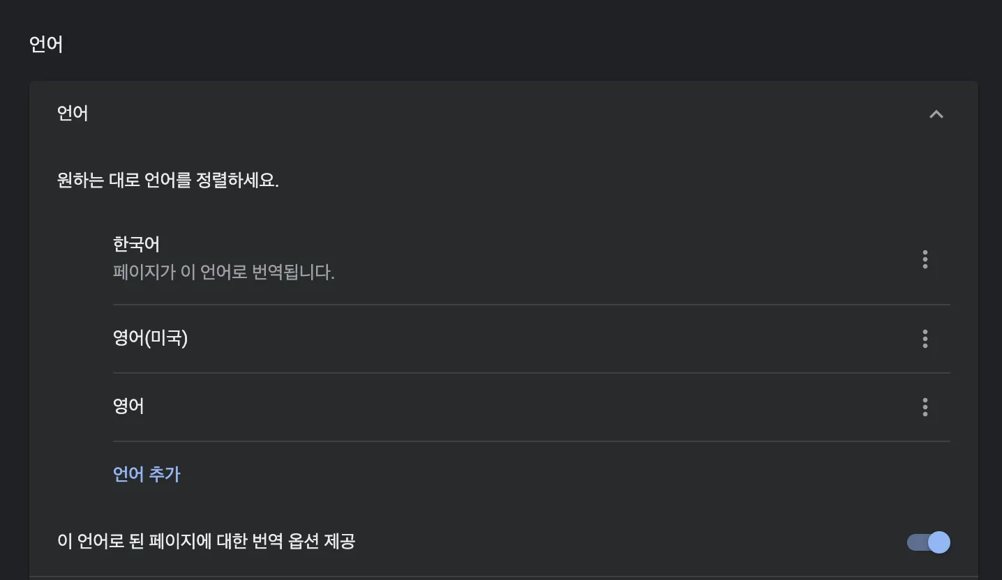Open the three-dot menu for 영어(미국)
The image size is (1002, 580).
(925, 339)
